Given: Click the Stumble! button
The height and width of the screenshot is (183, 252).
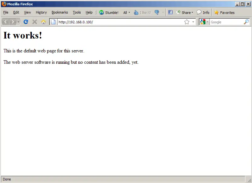Looking at the screenshot, I should tap(109, 13).
